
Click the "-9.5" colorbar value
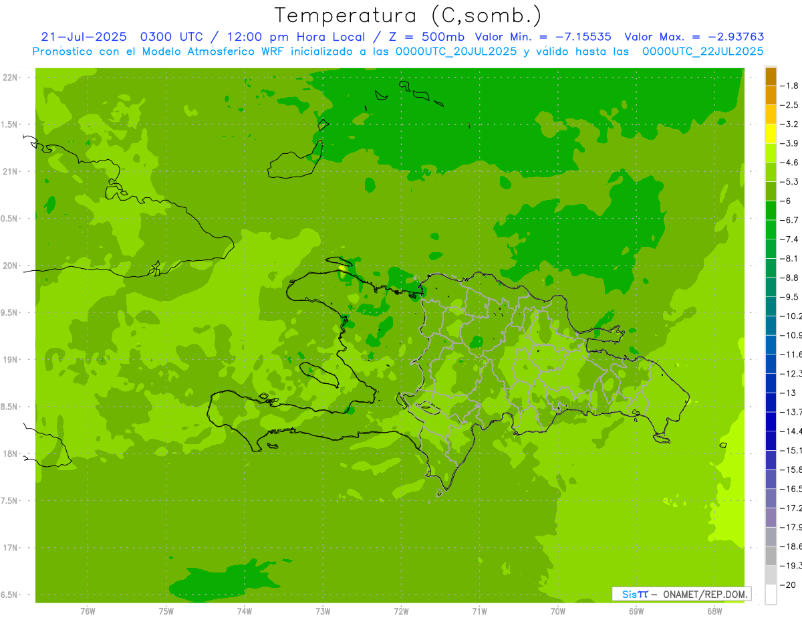pyautogui.click(x=790, y=296)
